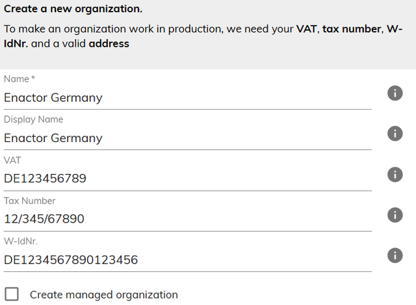The image size is (416, 305).
Task: Click the 'Create a new organization.' heading
Action: (x=73, y=10)
